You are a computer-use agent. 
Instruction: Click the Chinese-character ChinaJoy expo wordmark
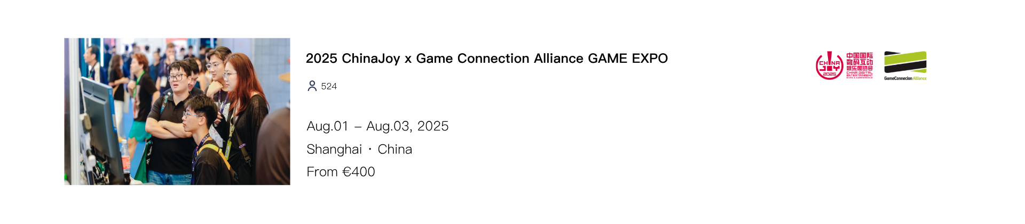pyautogui.click(x=860, y=65)
